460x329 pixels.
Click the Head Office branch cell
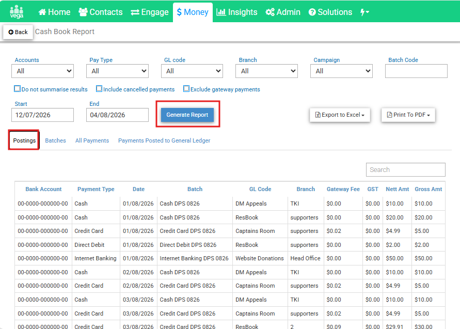coord(306,258)
